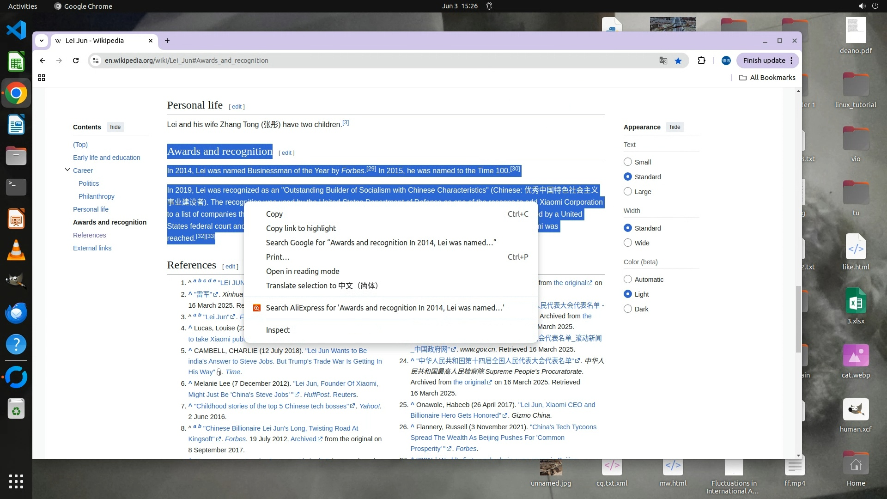Launch Visual Studio Code from dock

16,30
